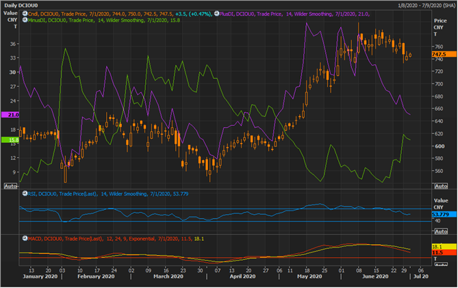Click the 07 date tick under April

coord(218,270)
